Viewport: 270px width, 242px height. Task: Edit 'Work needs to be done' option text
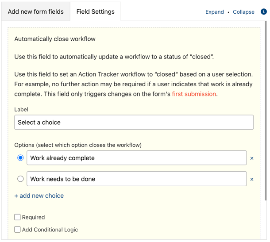137,179
